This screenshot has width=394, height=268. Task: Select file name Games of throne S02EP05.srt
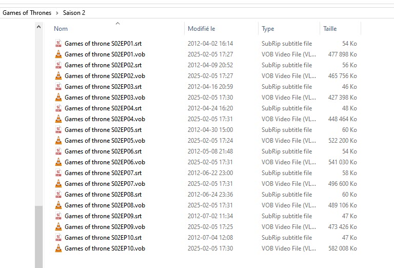tap(103, 130)
